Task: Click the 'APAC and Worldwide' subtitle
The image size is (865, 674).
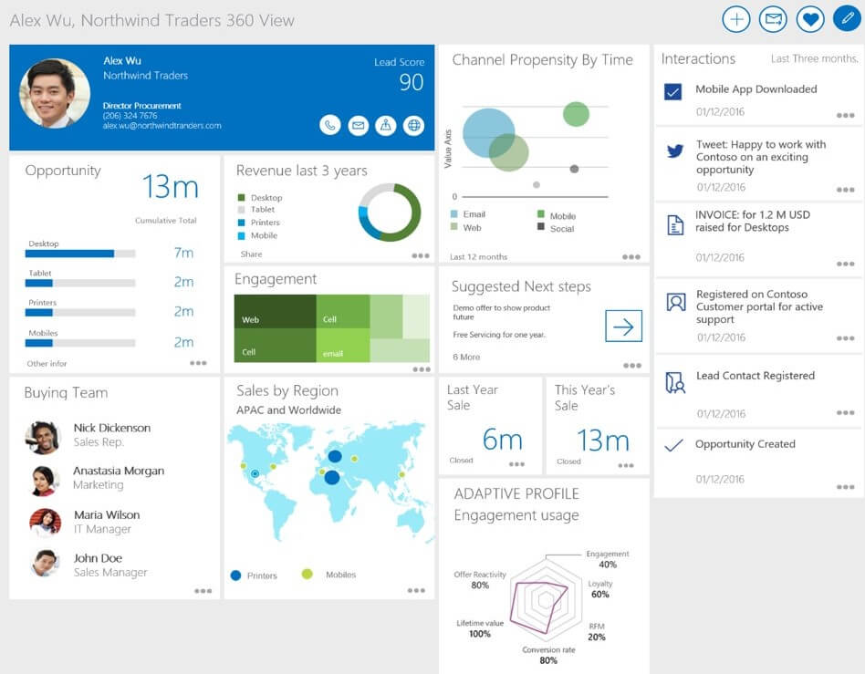Action: [x=288, y=410]
